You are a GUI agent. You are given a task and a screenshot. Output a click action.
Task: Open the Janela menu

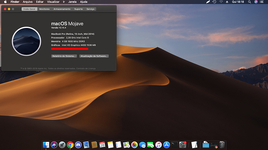[72, 2]
